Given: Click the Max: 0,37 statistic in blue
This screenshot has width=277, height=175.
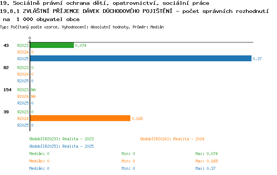Looking at the screenshot, I should click(205, 168).
